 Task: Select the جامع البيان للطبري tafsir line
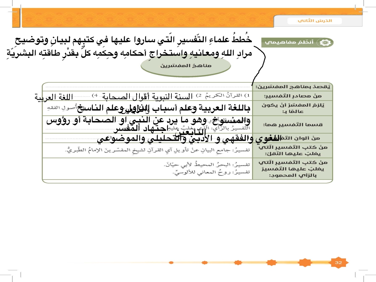tap(159, 150)
